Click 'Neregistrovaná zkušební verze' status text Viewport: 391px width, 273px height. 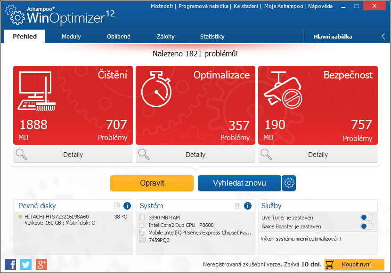262,264
